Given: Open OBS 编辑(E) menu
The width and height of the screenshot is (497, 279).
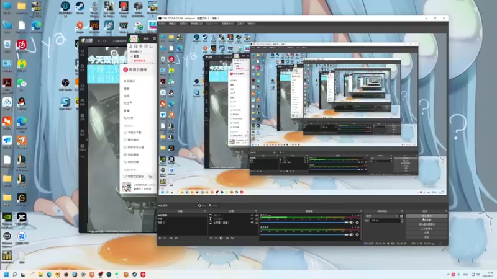Looking at the screenshot, I should pyautogui.click(x=173, y=24).
